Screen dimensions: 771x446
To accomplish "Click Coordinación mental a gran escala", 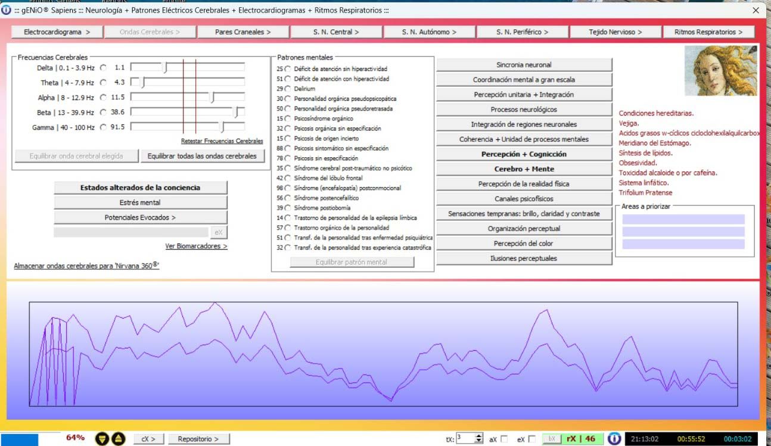I will click(524, 80).
